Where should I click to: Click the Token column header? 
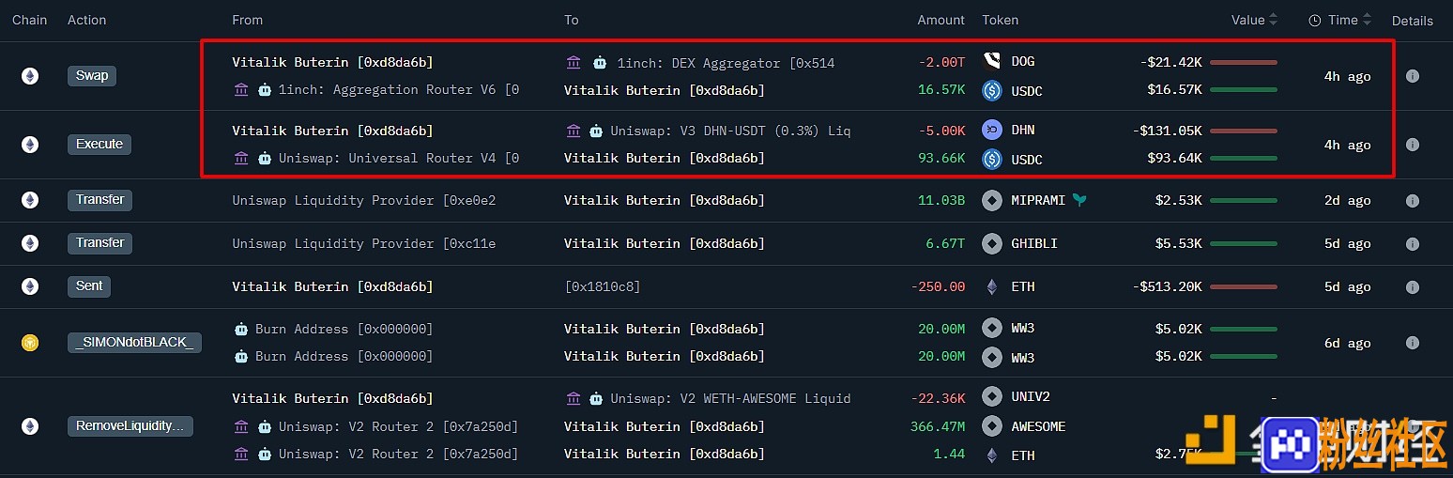pos(1000,20)
